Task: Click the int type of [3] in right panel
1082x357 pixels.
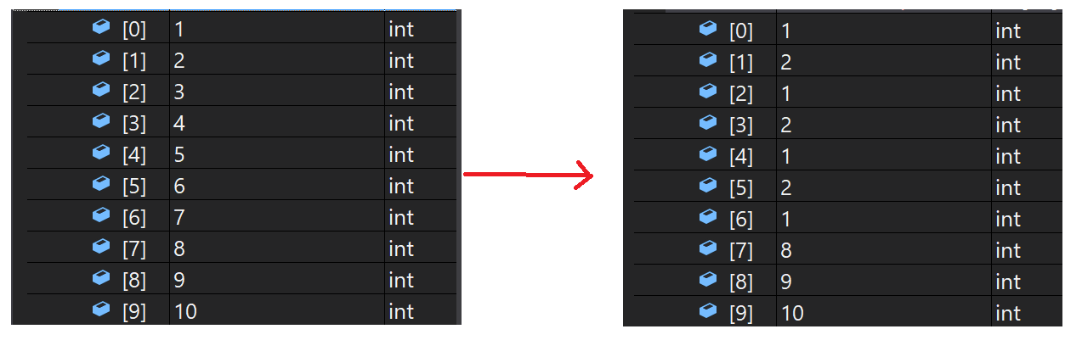Action: [1008, 126]
